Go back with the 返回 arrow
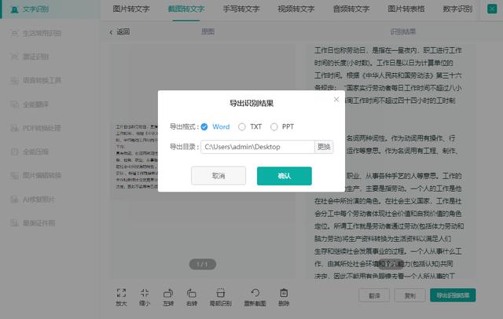 119,31
